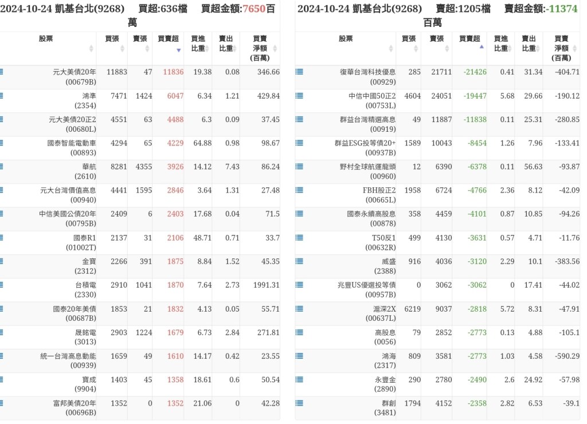Click list icon next to 中信中國50正2

299,96
